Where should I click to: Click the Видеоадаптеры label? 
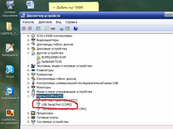[x=48, y=40]
